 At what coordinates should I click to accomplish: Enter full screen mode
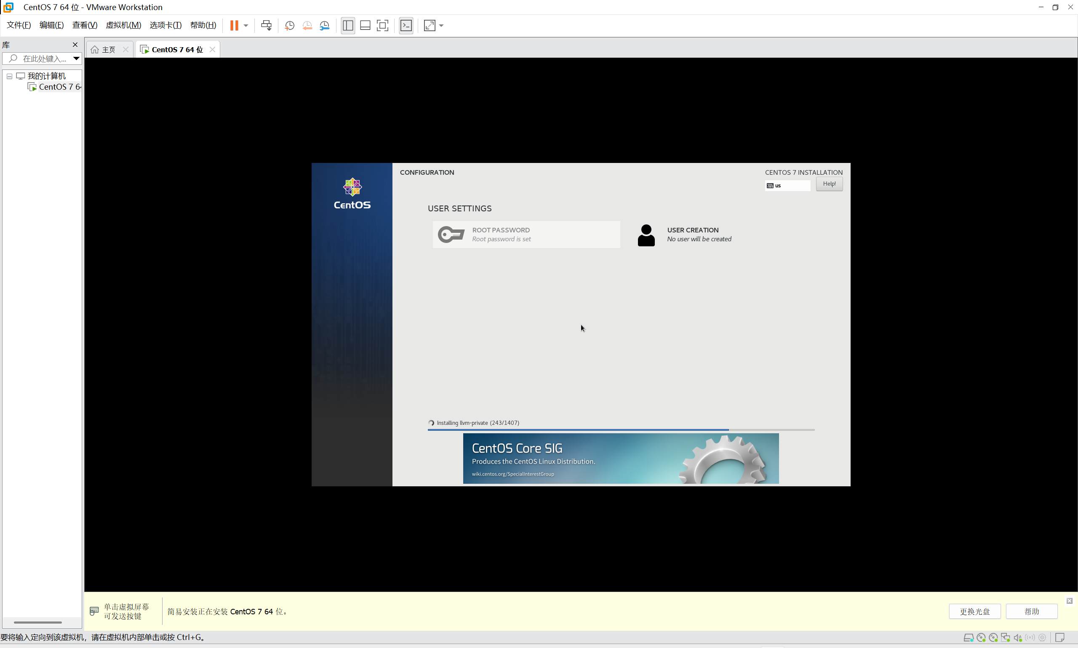pos(382,25)
